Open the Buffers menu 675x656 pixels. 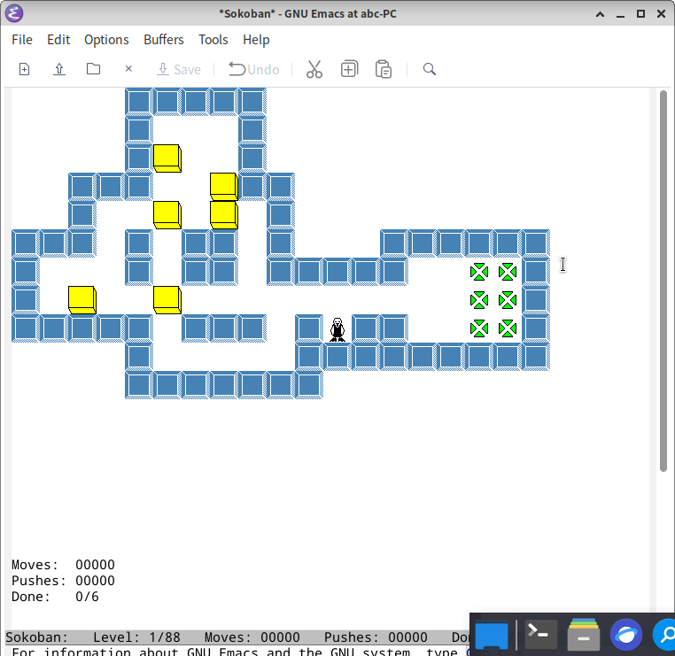(164, 40)
